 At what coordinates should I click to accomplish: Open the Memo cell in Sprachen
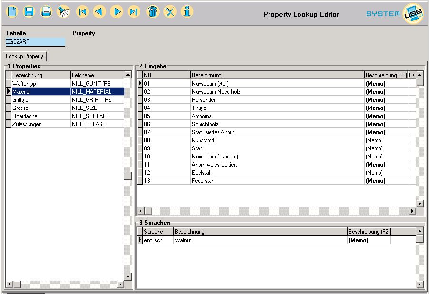coord(369,240)
